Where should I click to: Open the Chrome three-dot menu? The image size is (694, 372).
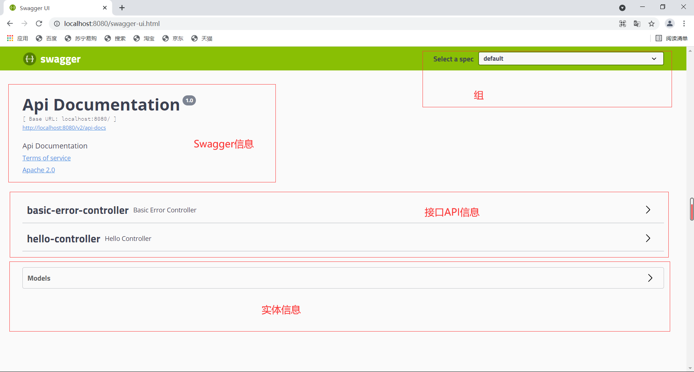[684, 23]
